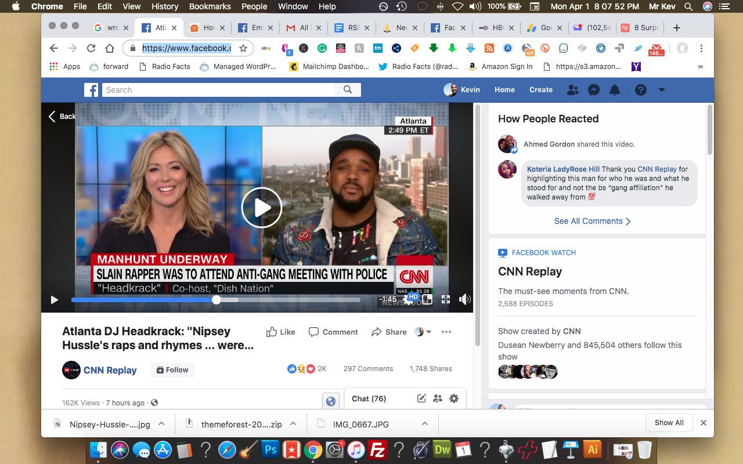This screenshot has height=464, width=743.
Task: Open Chrome three-dot menu
Action: (x=702, y=49)
